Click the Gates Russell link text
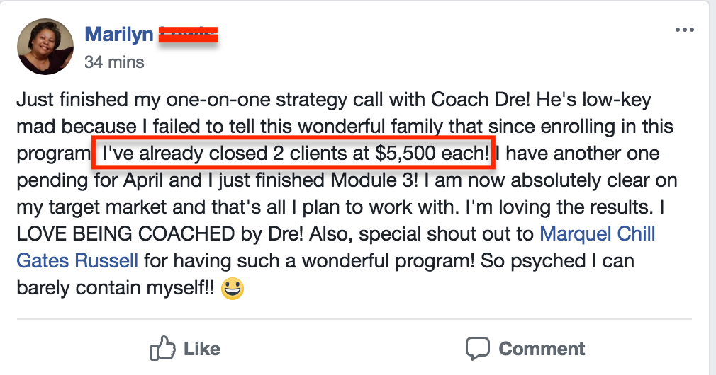 click(77, 261)
